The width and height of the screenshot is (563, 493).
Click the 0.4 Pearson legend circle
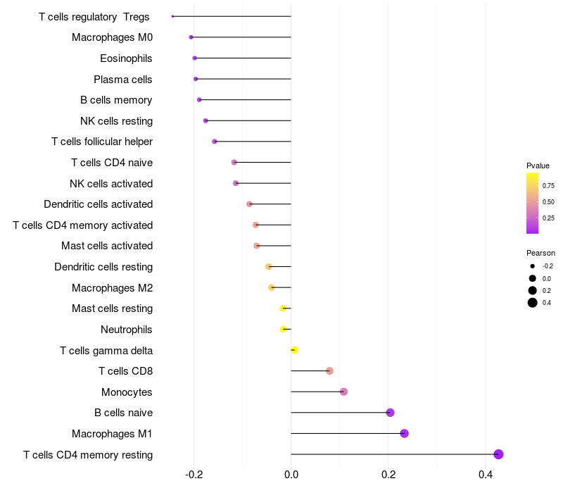[x=533, y=303]
